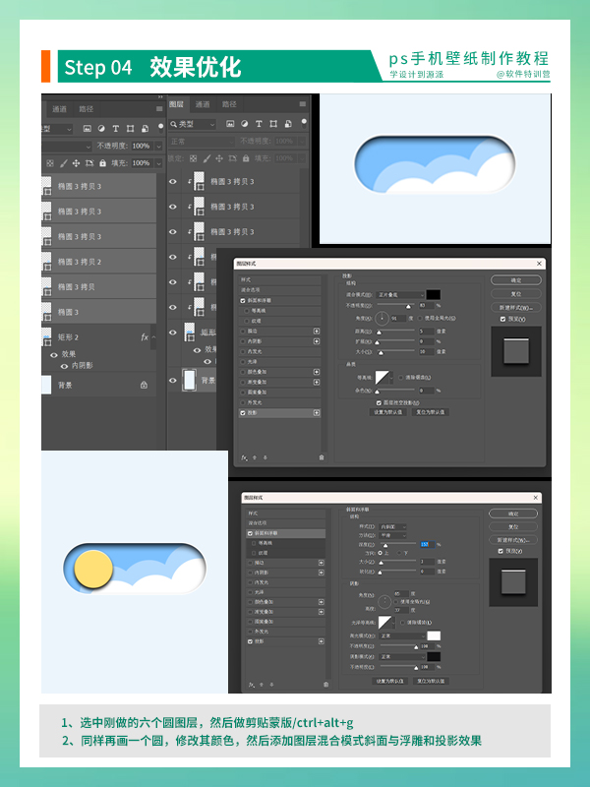Click the fx icon at the bottom of the 斜面和浮雕 settings dialog
590x787 pixels.
252,683
